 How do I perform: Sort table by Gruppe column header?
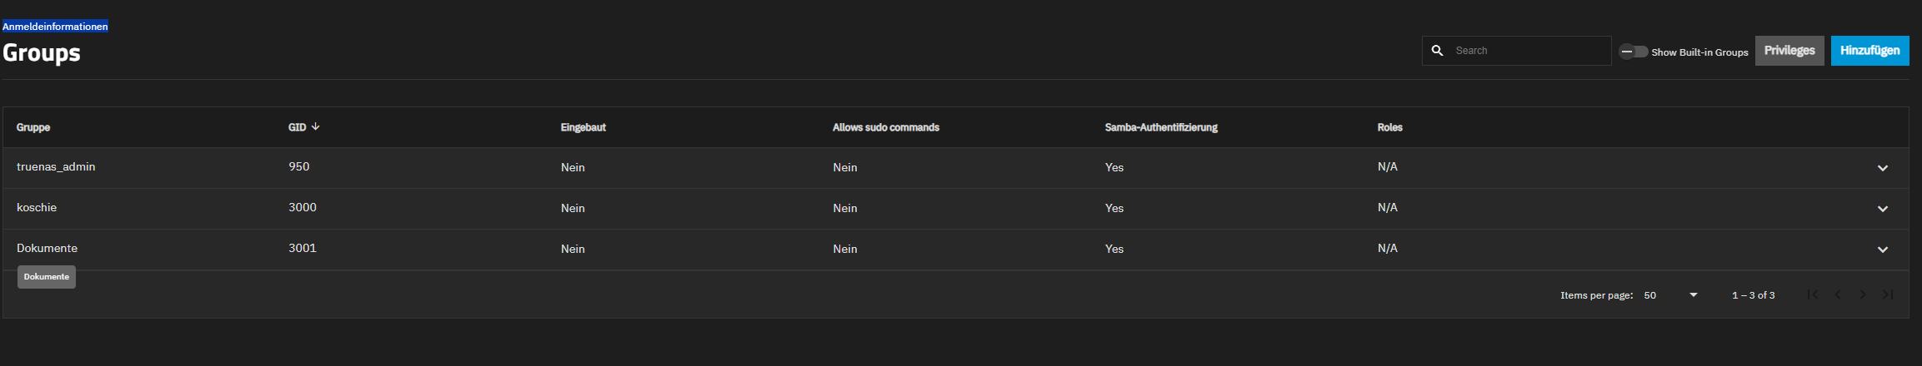33,127
